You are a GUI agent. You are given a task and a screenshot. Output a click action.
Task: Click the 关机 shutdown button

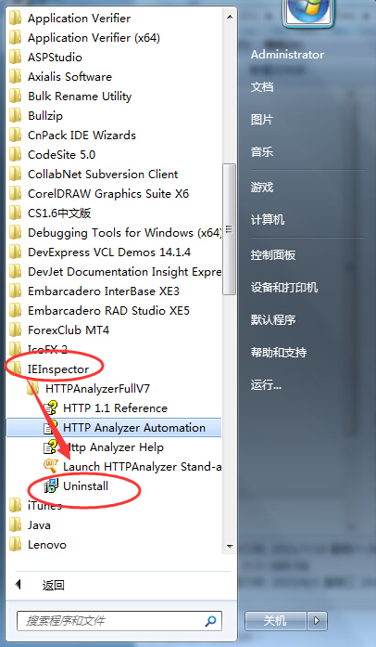(275, 620)
